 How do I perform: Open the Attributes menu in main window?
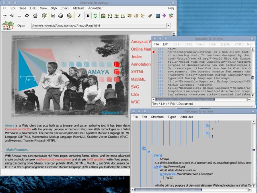(x=78, y=8)
